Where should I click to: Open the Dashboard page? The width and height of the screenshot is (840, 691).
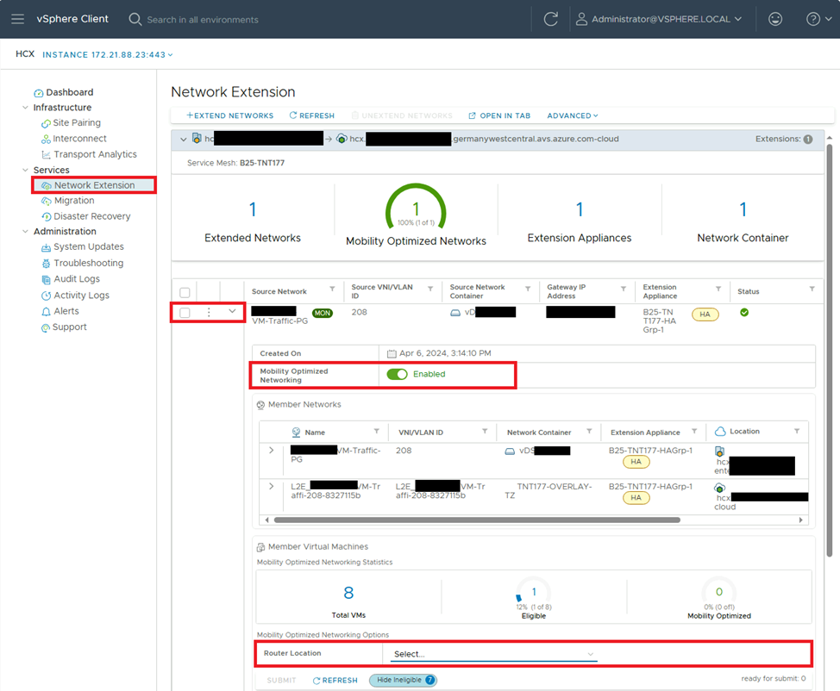coord(69,92)
